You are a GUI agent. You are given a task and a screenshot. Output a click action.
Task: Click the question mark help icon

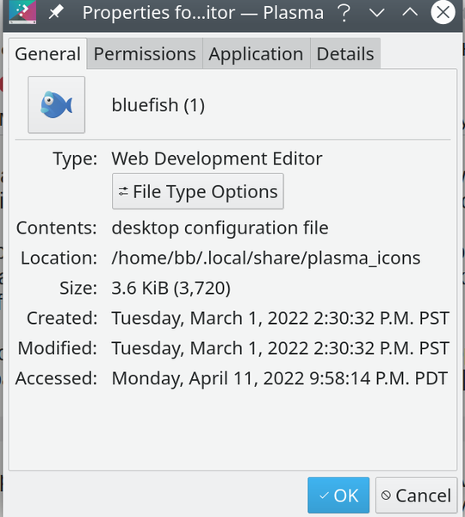(344, 13)
